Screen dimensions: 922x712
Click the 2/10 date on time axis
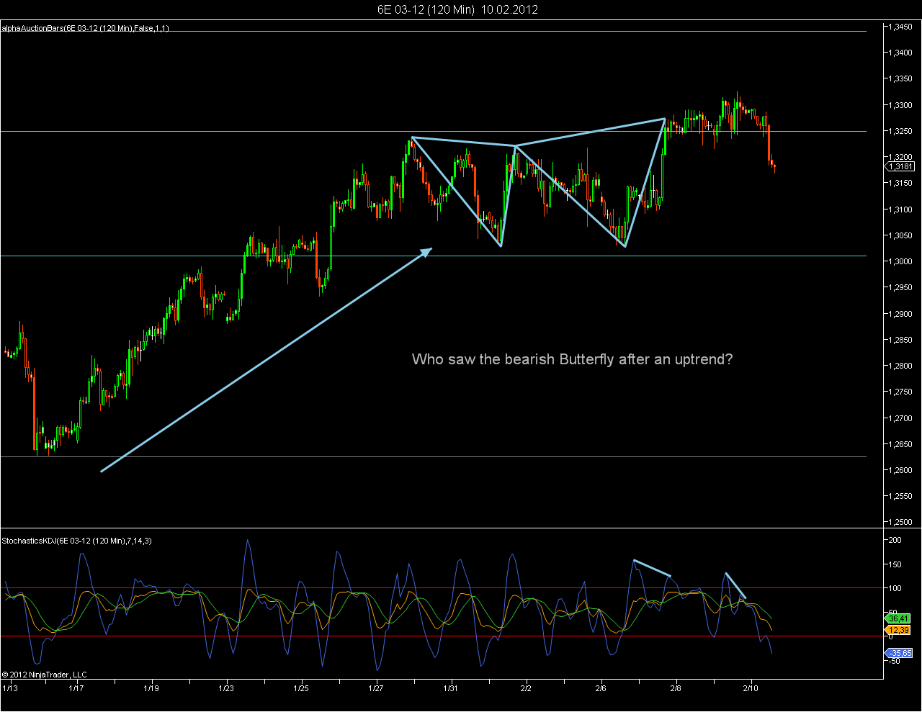coord(751,689)
